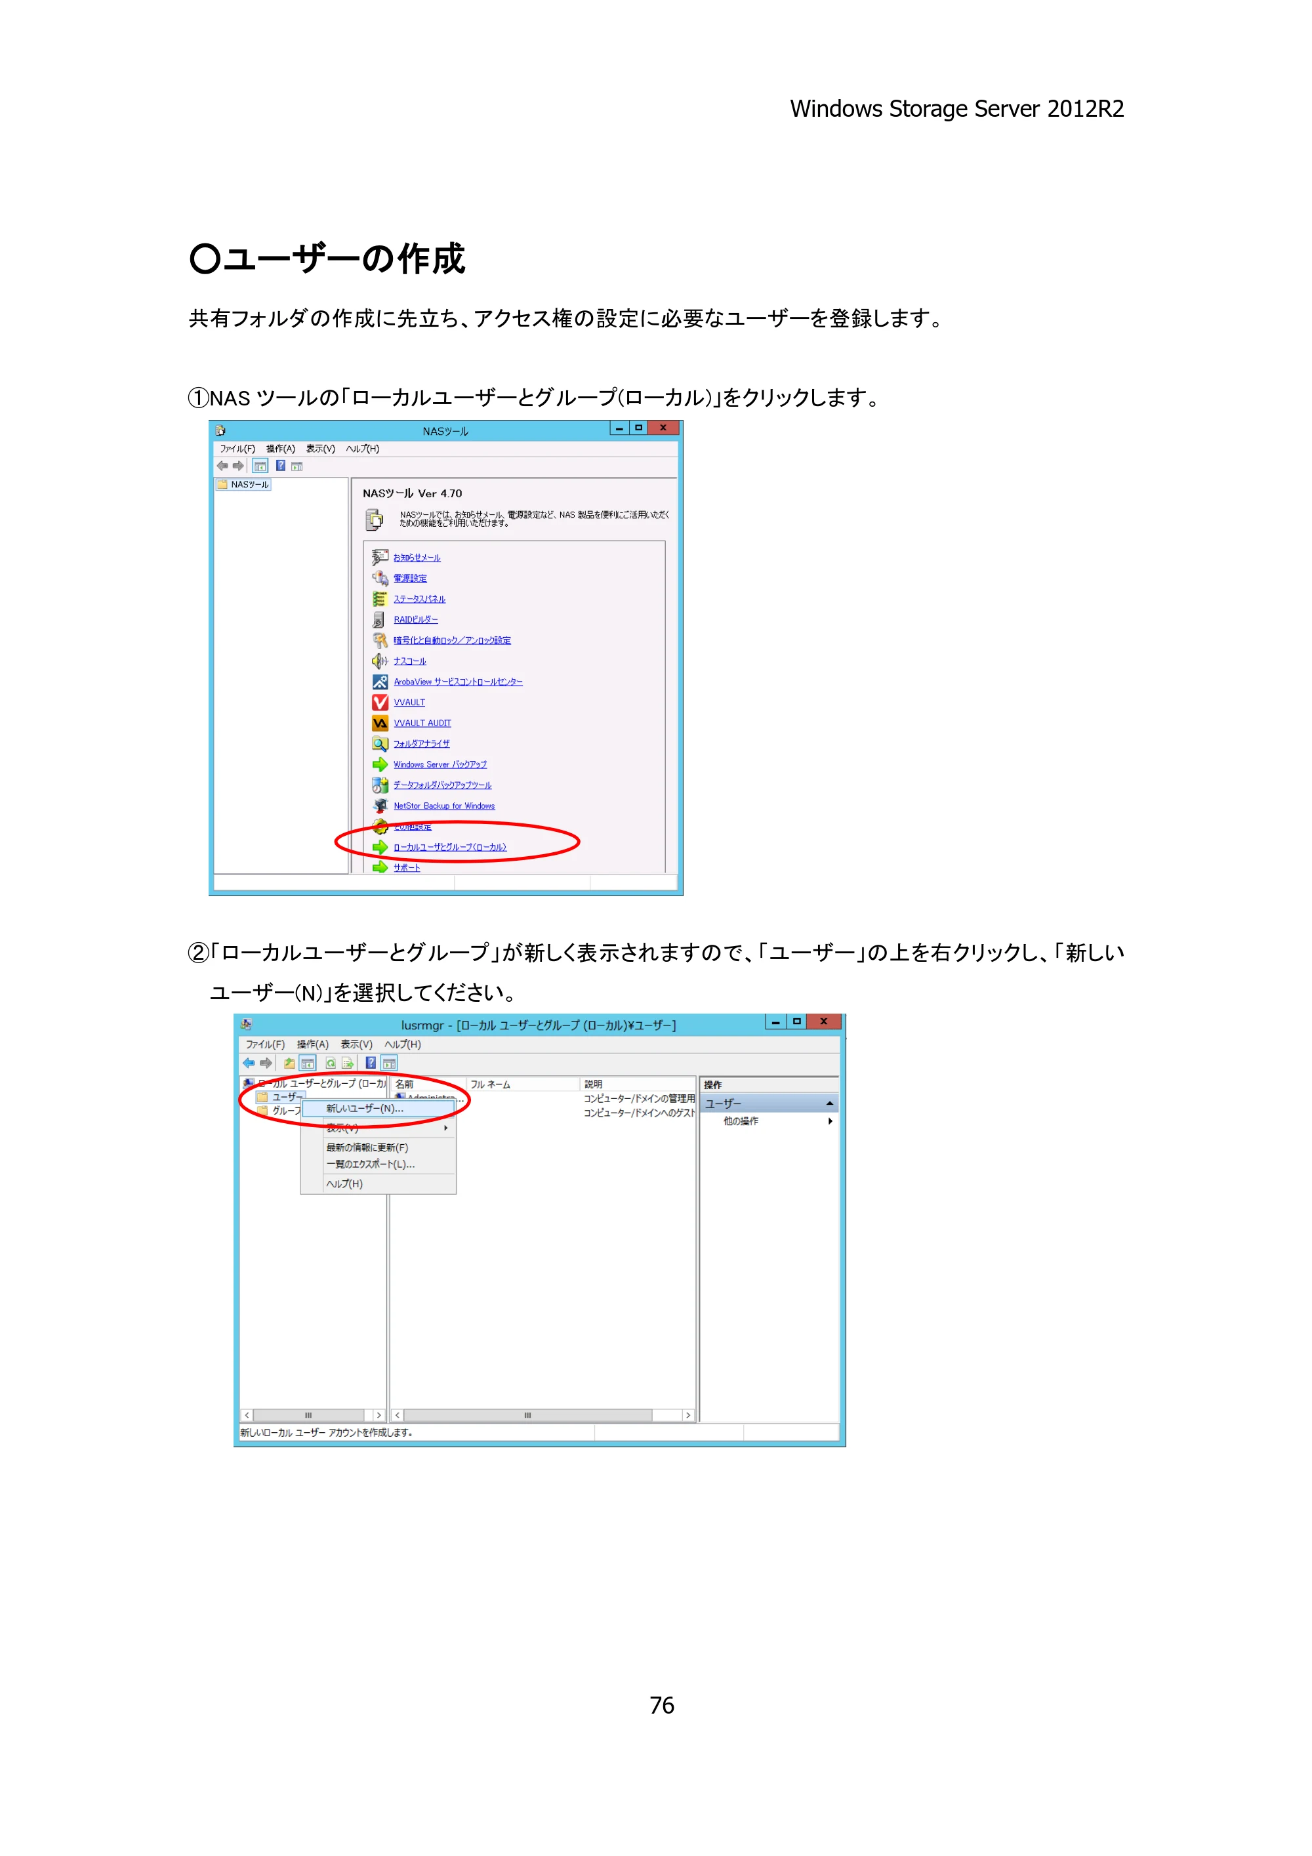The image size is (1312, 1856).
Task: Click the encryption keys icon for 暗号化と自動ロック
Action: 379,640
